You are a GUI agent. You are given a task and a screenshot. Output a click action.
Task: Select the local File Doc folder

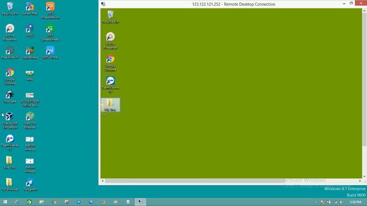[x=10, y=163]
